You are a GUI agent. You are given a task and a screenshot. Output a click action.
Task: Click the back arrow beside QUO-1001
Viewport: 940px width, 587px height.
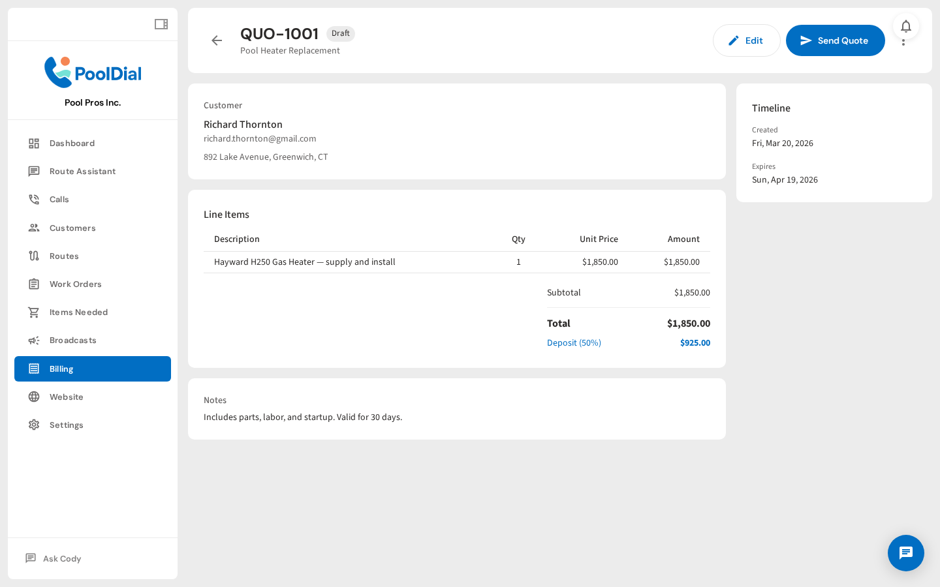[x=216, y=40]
